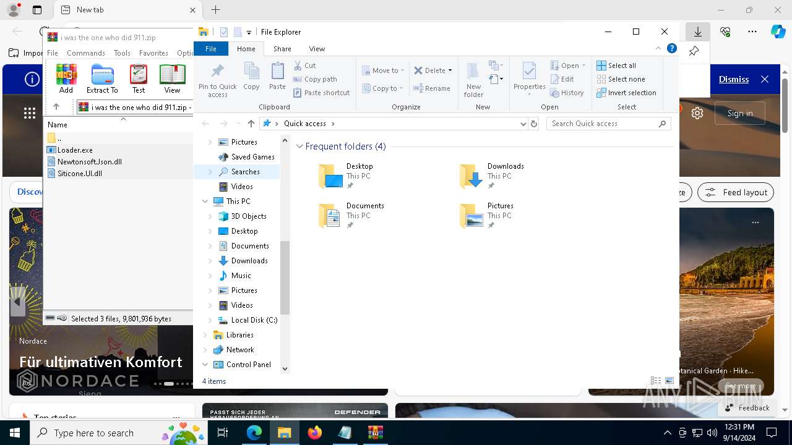Open WinRAR Tools menu
792x445 pixels.
[122, 53]
